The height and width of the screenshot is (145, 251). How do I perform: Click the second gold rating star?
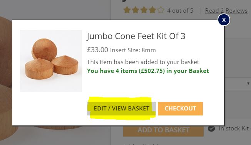pos(136,10)
